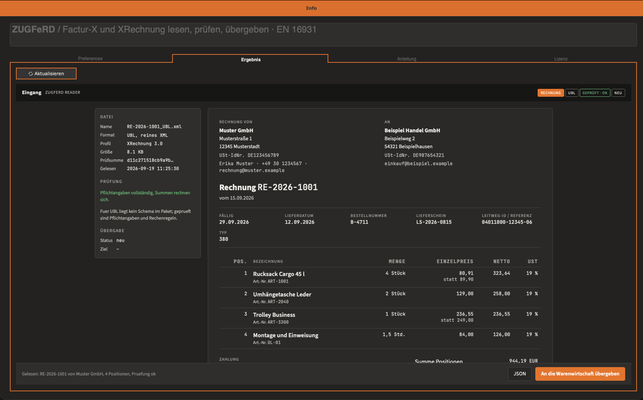Switch to the Anleitung tab
Image resolution: width=643 pixels, height=400 pixels.
pyautogui.click(x=406, y=59)
